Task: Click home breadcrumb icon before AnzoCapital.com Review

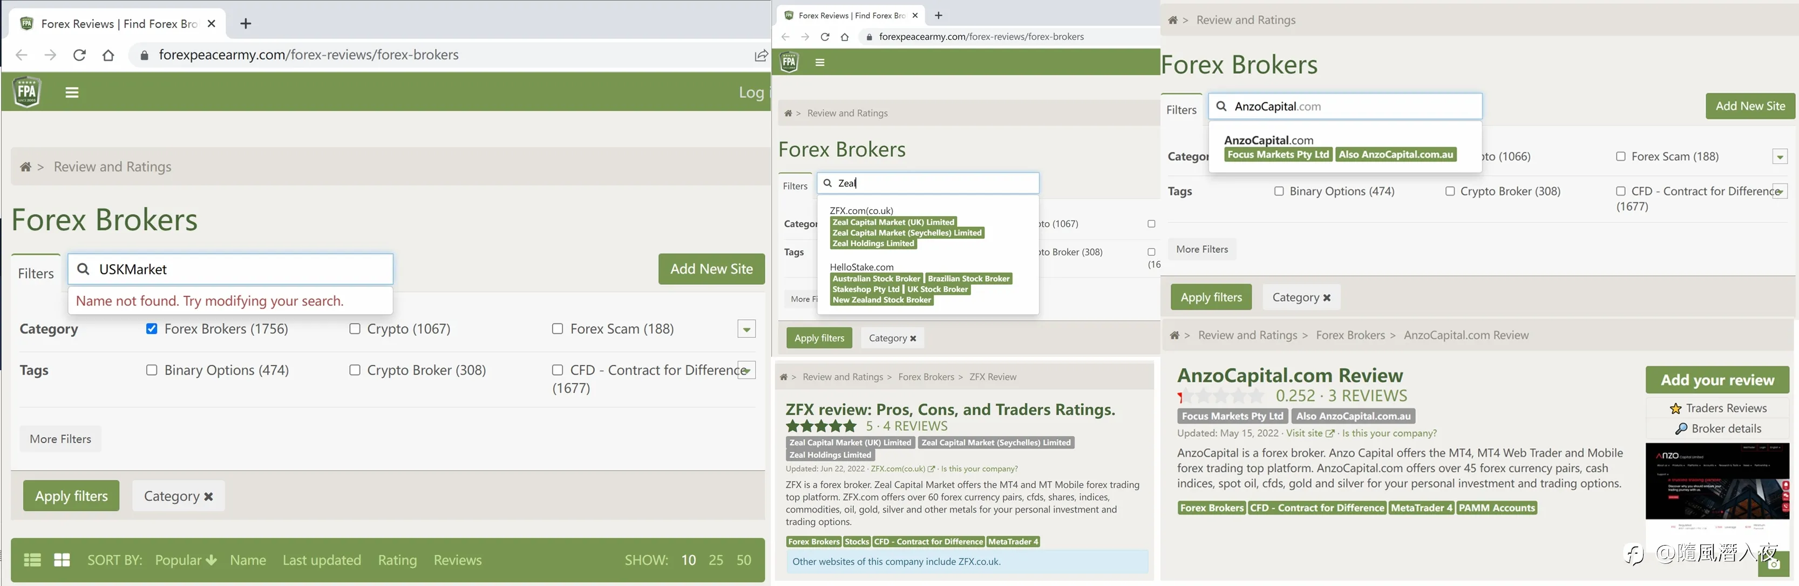Action: point(1175,335)
